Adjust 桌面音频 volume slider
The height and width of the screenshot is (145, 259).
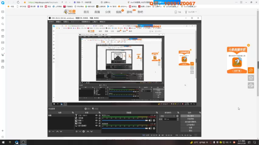[x=125, y=128]
